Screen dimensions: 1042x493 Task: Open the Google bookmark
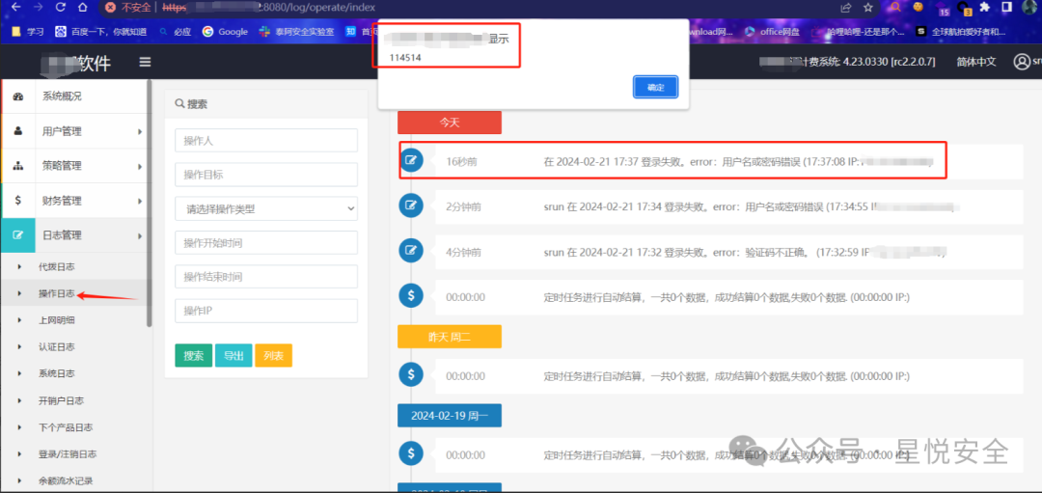tap(225, 31)
